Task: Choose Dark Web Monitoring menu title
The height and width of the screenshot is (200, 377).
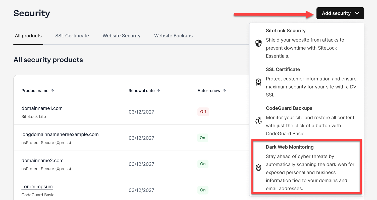Action: tap(290, 147)
